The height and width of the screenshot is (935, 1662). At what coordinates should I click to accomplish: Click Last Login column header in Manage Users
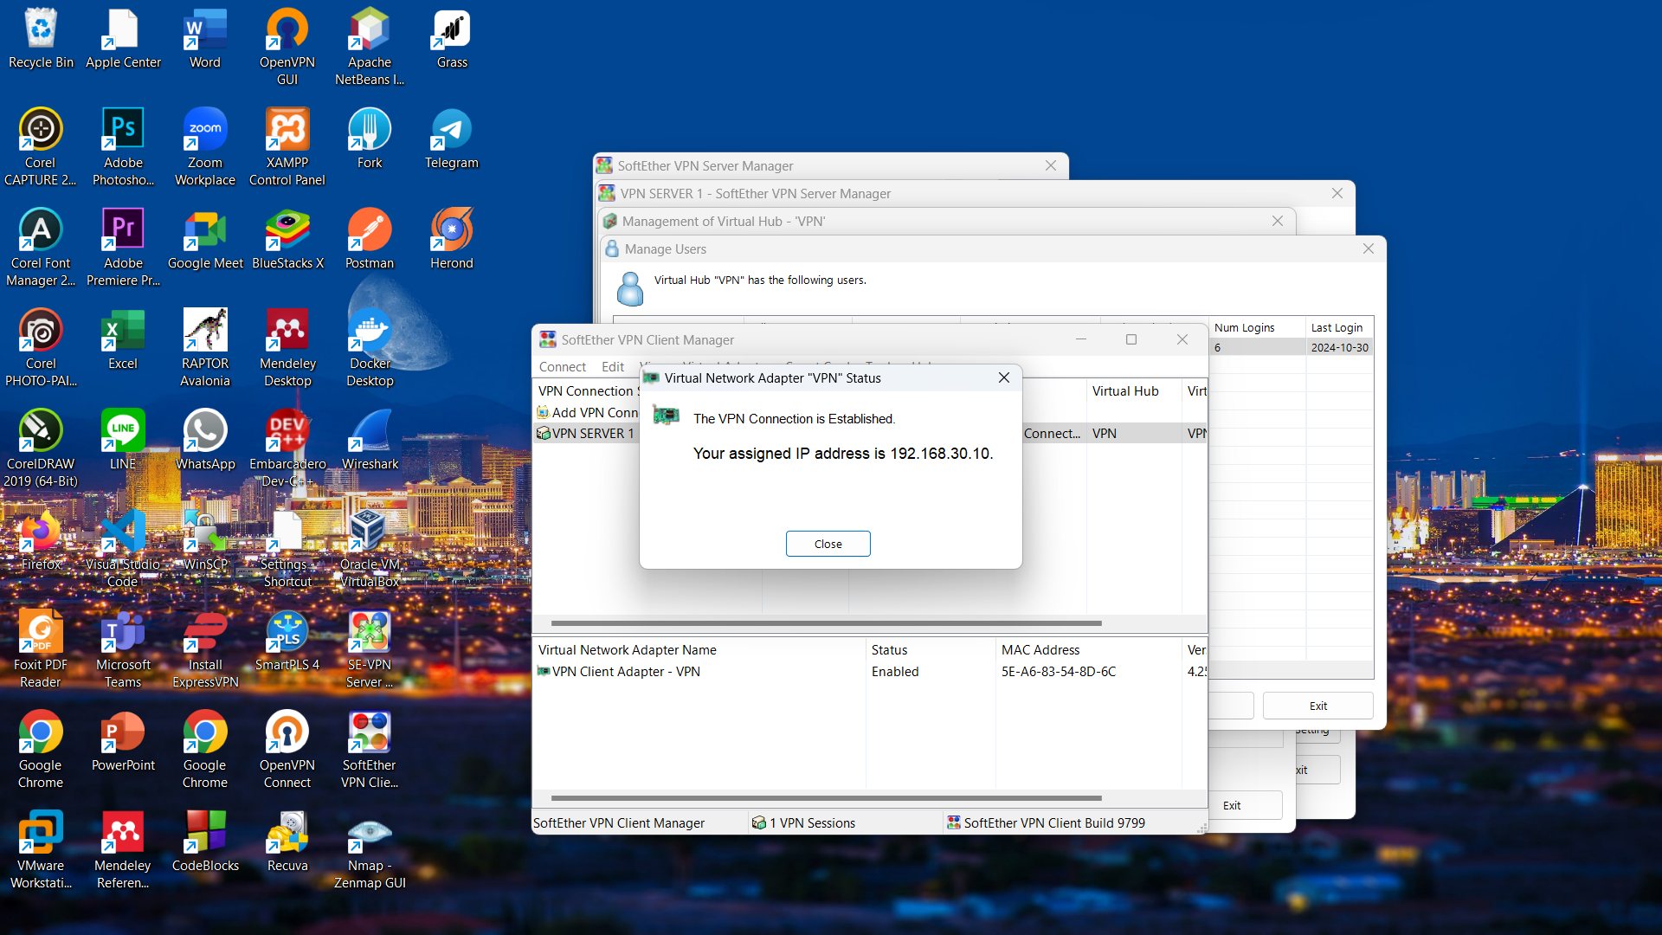(1339, 327)
